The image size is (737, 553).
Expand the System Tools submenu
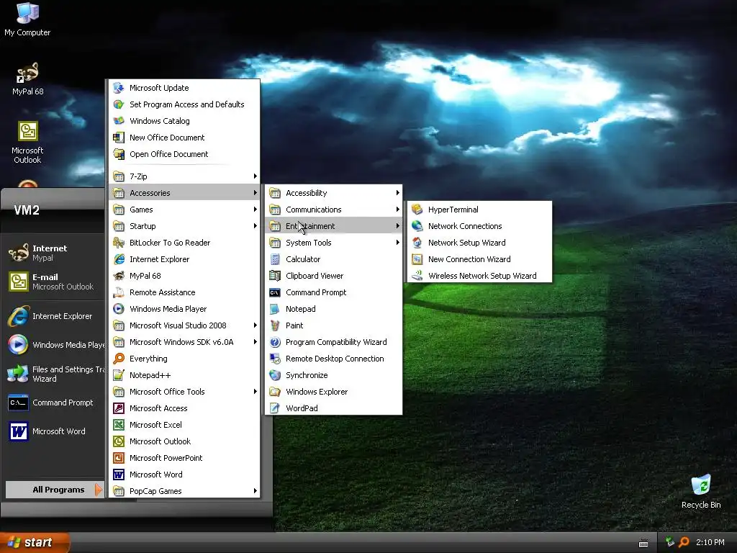coord(334,243)
